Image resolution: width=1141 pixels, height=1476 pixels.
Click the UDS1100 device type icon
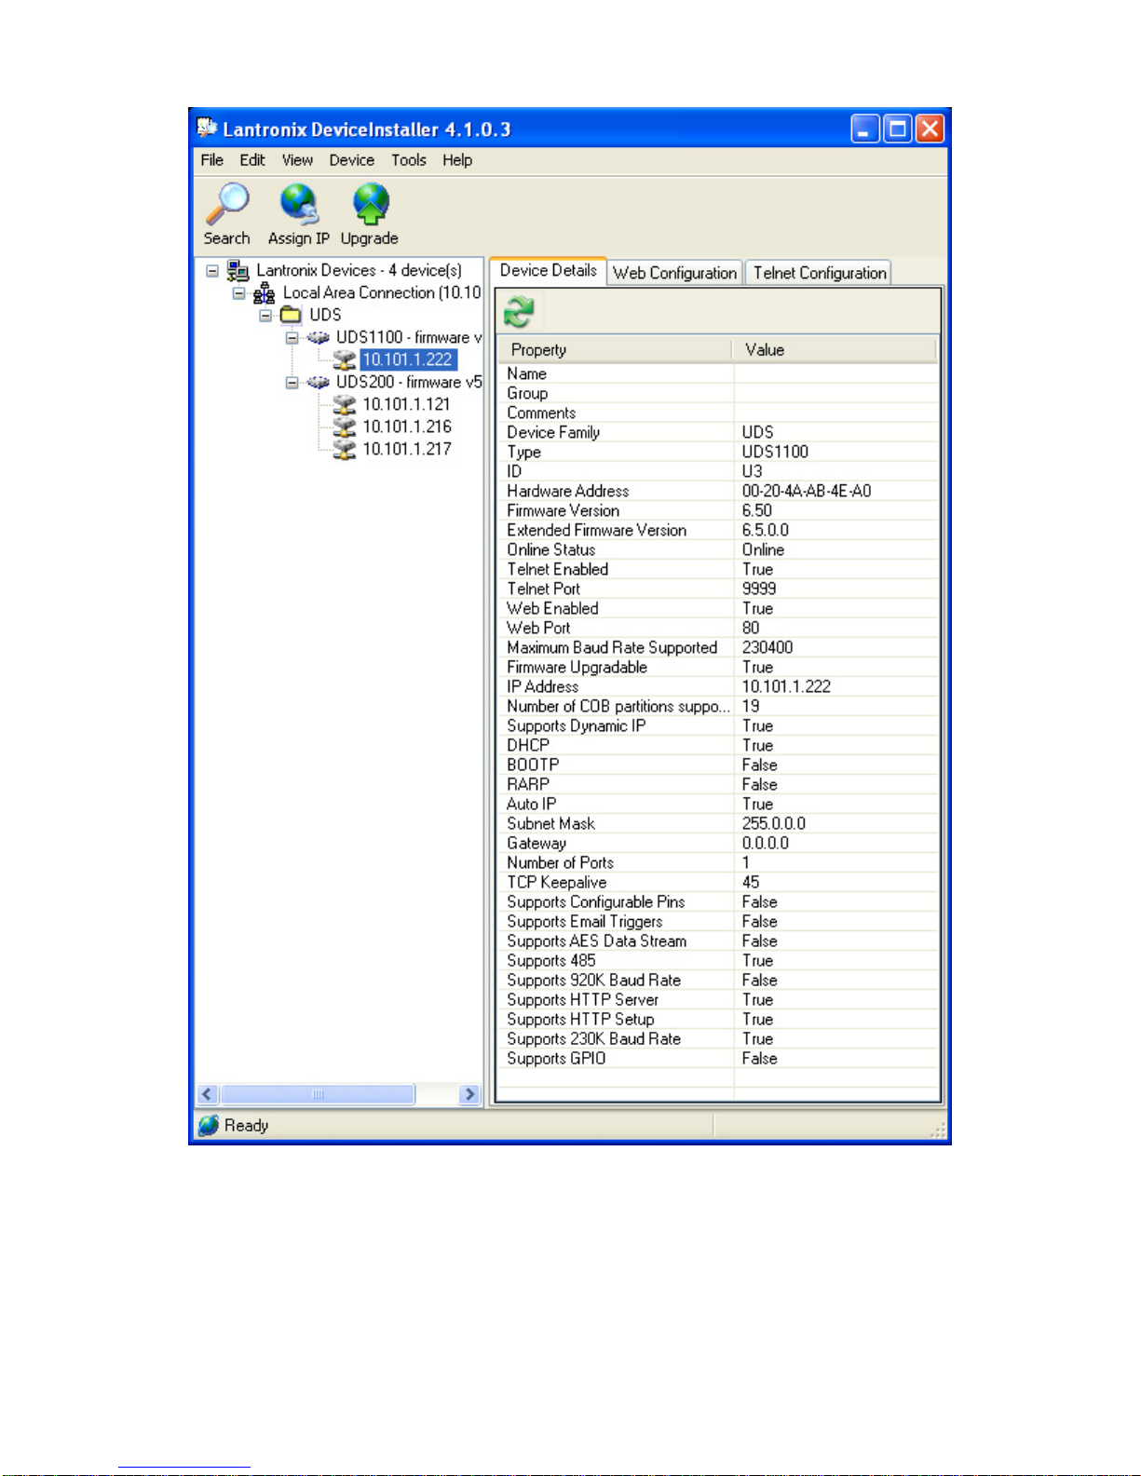[x=319, y=337]
